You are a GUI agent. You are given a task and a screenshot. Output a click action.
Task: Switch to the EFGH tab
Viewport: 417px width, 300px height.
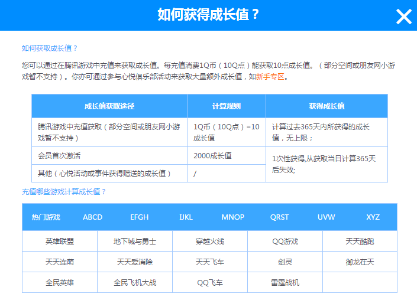click(x=140, y=217)
